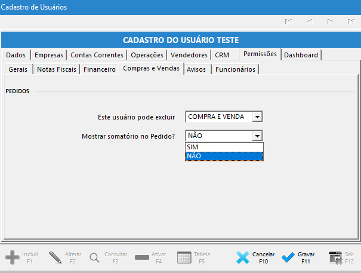361x273 pixels.
Task: Click the Consultar F3 label
Action: (x=116, y=258)
